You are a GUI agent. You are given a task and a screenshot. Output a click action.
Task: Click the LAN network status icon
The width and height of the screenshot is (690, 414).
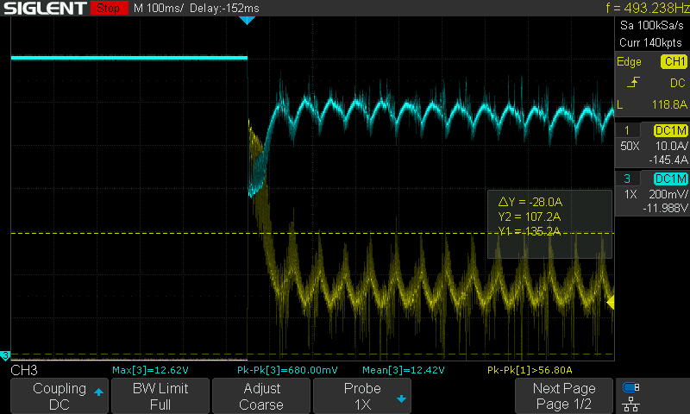coord(631,404)
